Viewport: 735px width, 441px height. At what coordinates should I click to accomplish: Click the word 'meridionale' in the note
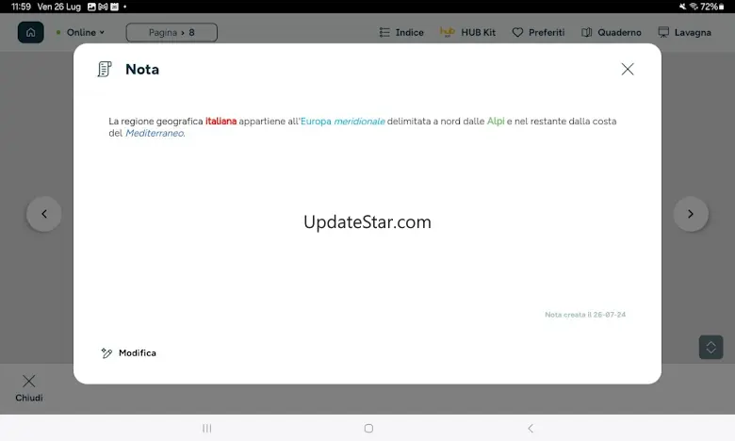(359, 122)
